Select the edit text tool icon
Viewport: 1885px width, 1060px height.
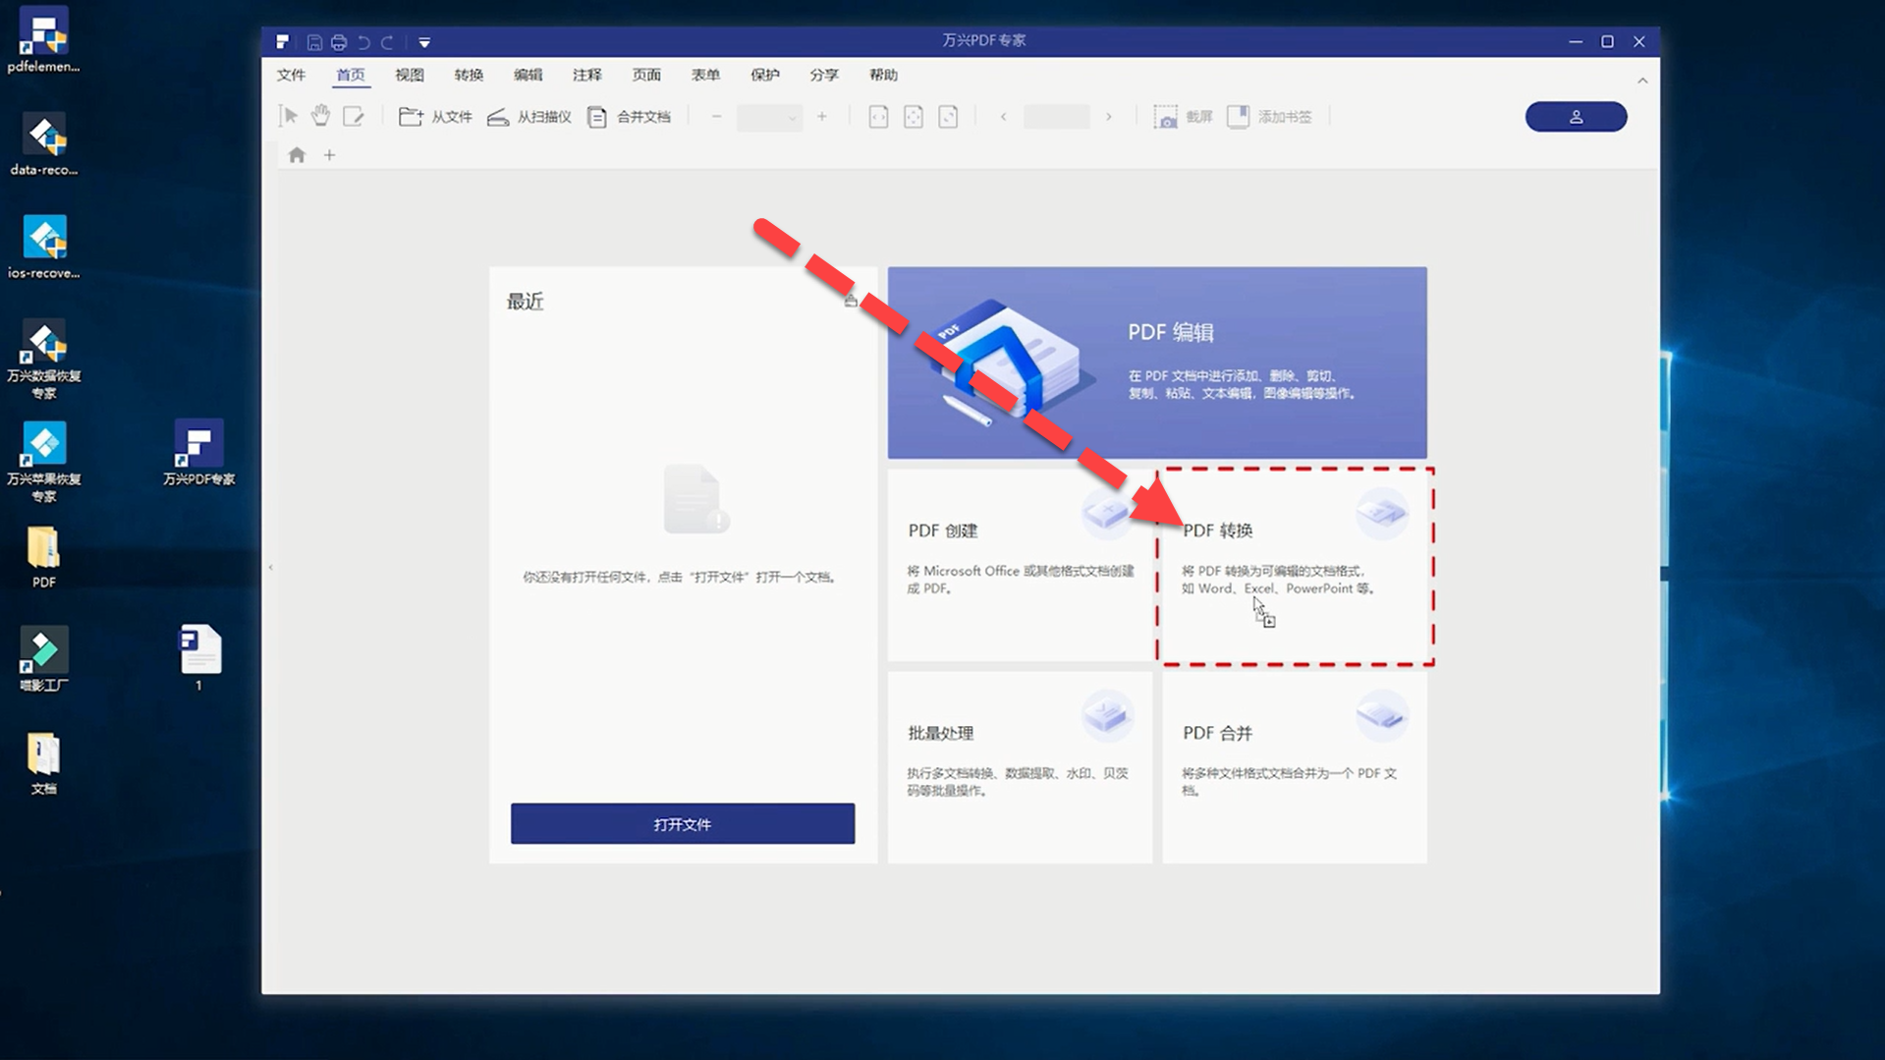[x=354, y=116]
